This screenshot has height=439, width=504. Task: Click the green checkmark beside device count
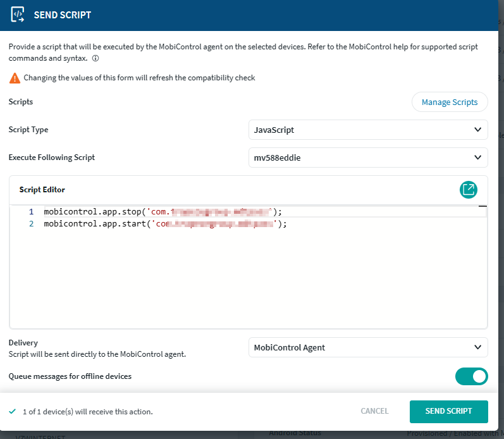tap(13, 412)
